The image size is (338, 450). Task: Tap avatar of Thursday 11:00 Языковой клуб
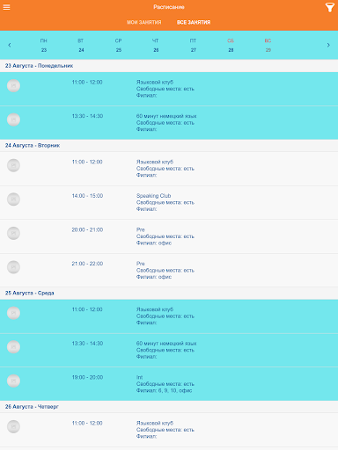(x=13, y=426)
